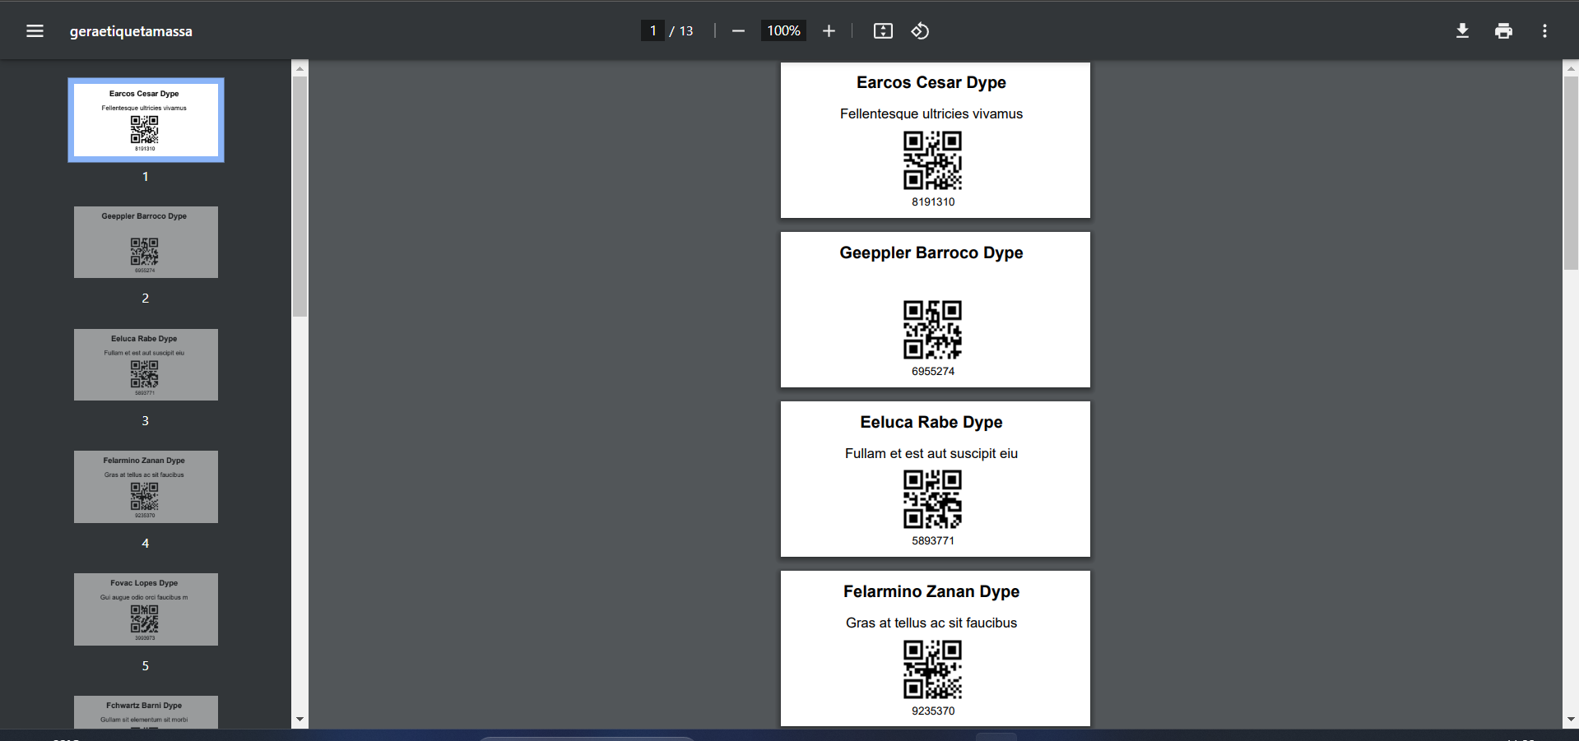Select the Fchwartz Barni Dype thumbnail
The image size is (1579, 741).
146,712
